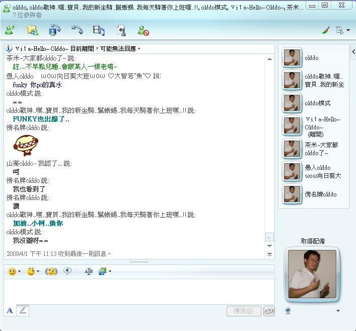
Task: Switch to handwriting pen mode
Action: pos(23,310)
